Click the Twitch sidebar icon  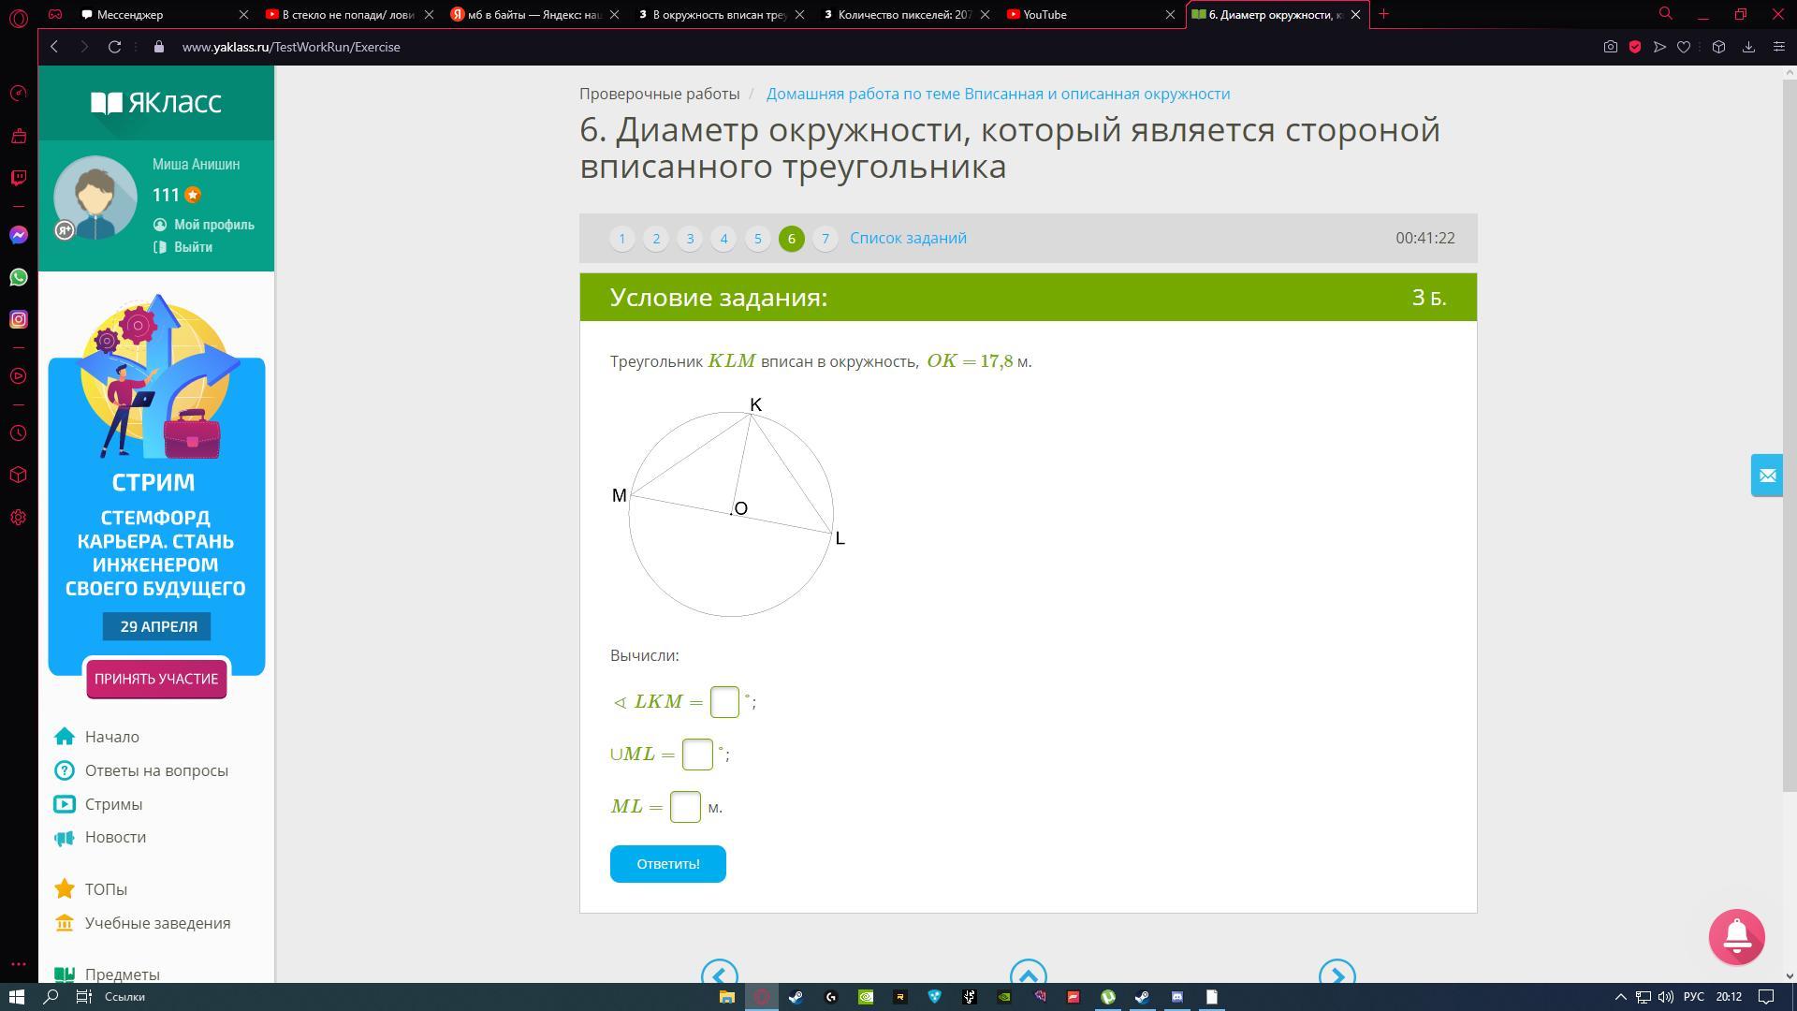coord(19,177)
